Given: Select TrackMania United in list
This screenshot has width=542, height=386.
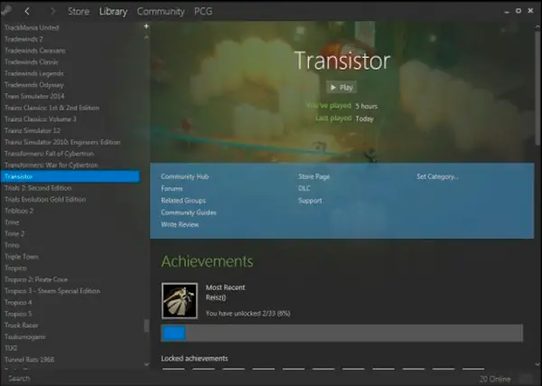Looking at the screenshot, I should click(32, 28).
